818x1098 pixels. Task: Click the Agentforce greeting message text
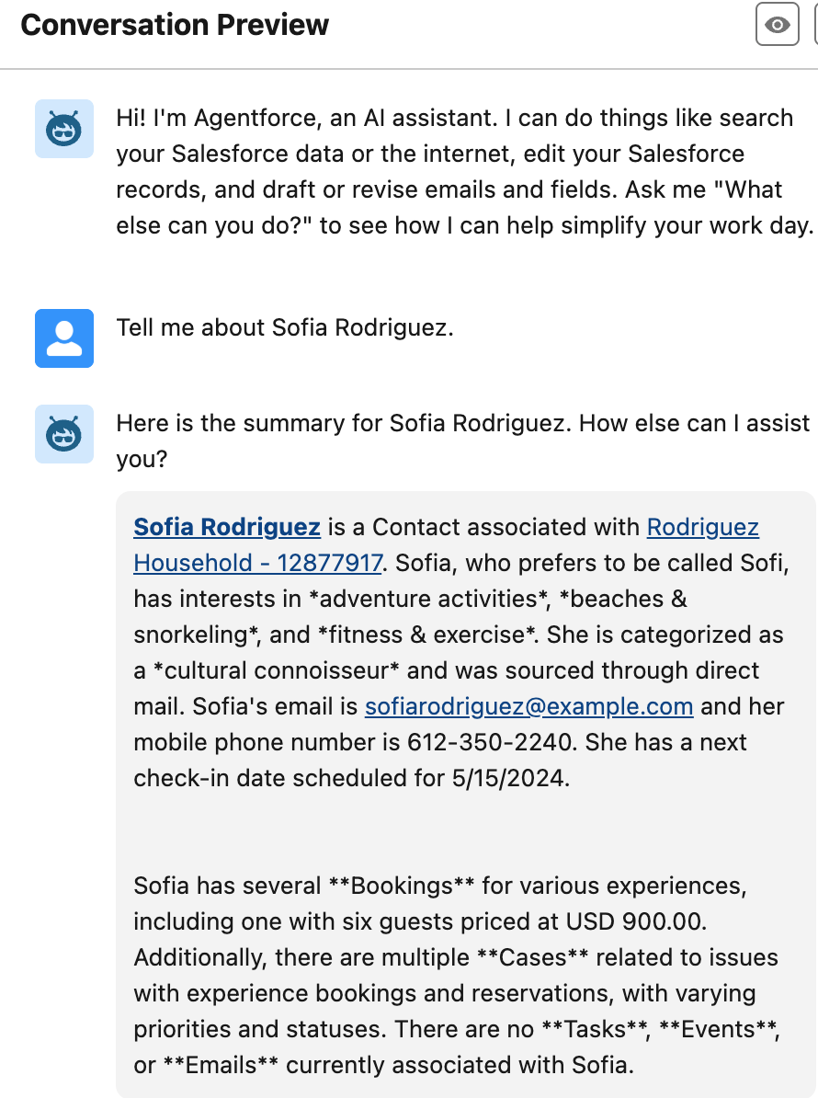coord(460,171)
